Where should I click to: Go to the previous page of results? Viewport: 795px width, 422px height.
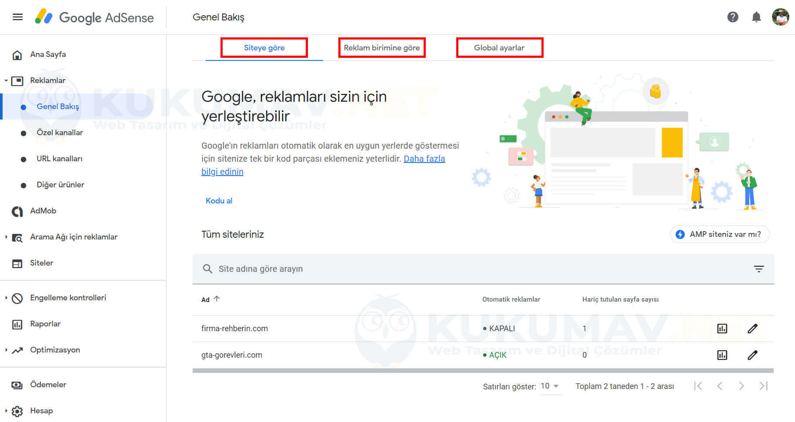coord(720,386)
